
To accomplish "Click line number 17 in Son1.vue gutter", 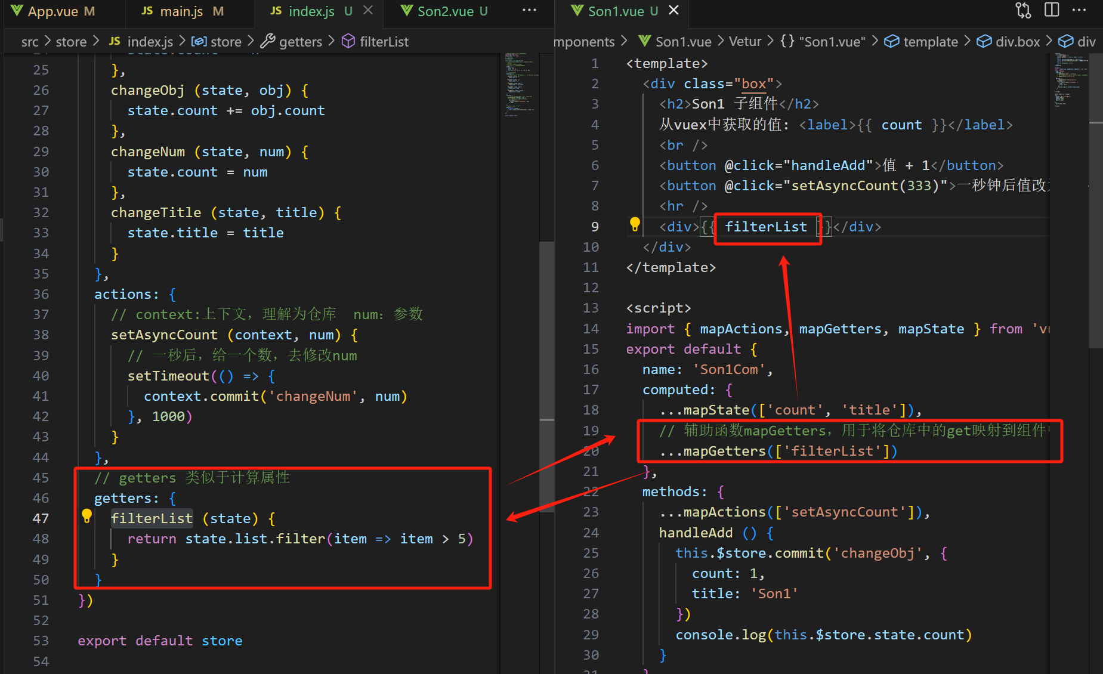I will 591,389.
